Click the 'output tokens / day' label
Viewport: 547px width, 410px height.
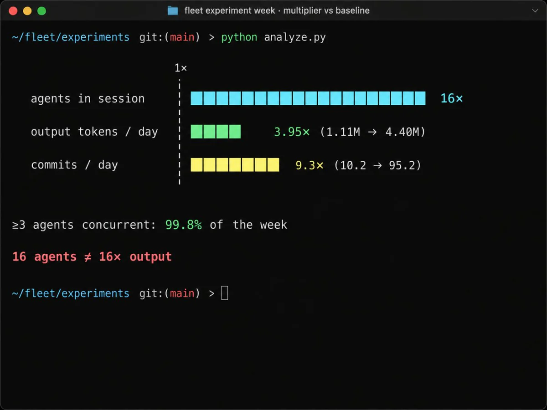94,132
